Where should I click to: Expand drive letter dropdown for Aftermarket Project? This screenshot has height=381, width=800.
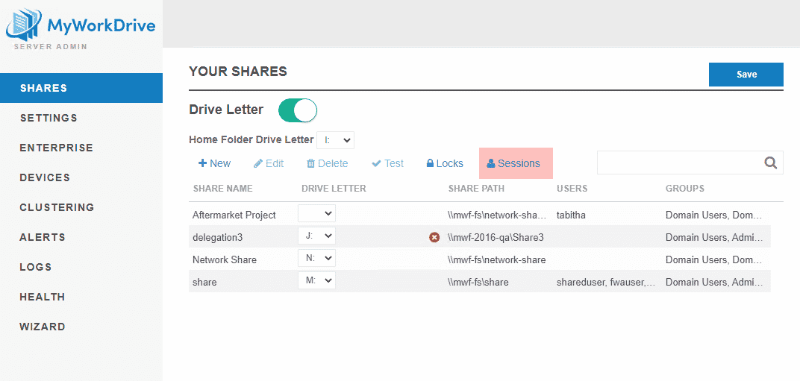coord(316,214)
